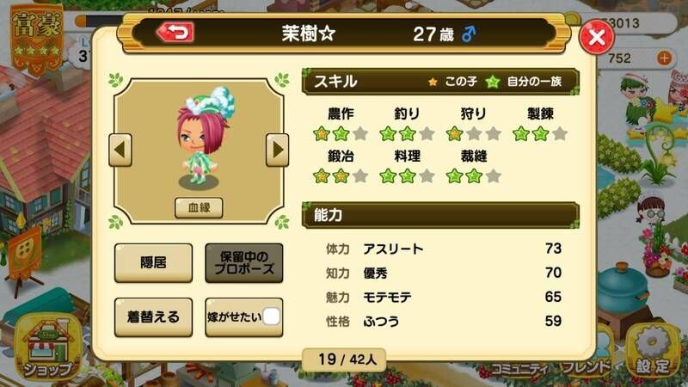This screenshot has height=387, width=688.
Task: Open the 血縁 bloodline button
Action: 199,207
